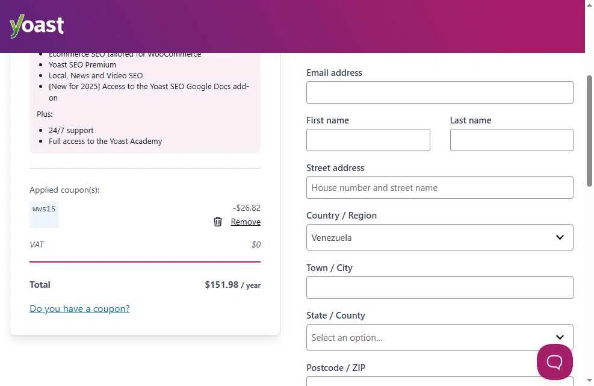Focus the Street address input
Viewport: 594px width, 386px height.
pyautogui.click(x=439, y=187)
